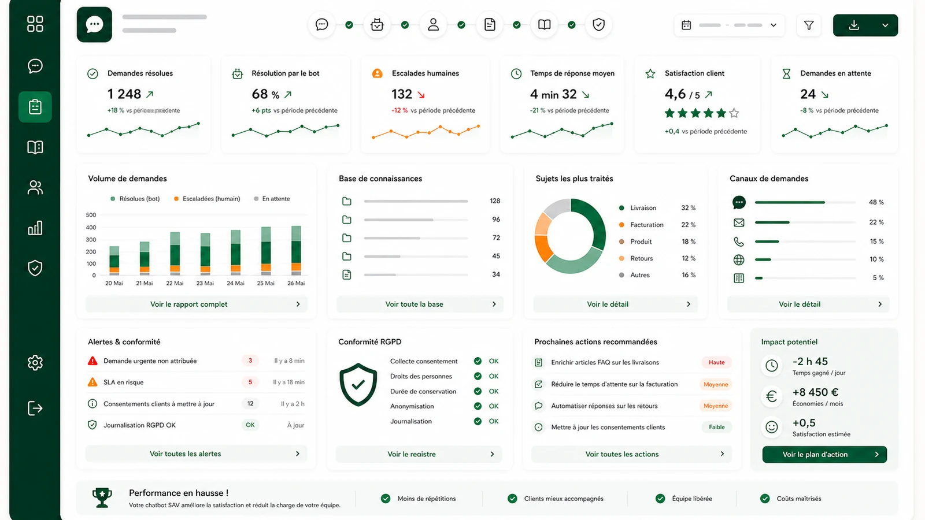Click the document step icon in header
925x520 pixels.
tap(490, 25)
